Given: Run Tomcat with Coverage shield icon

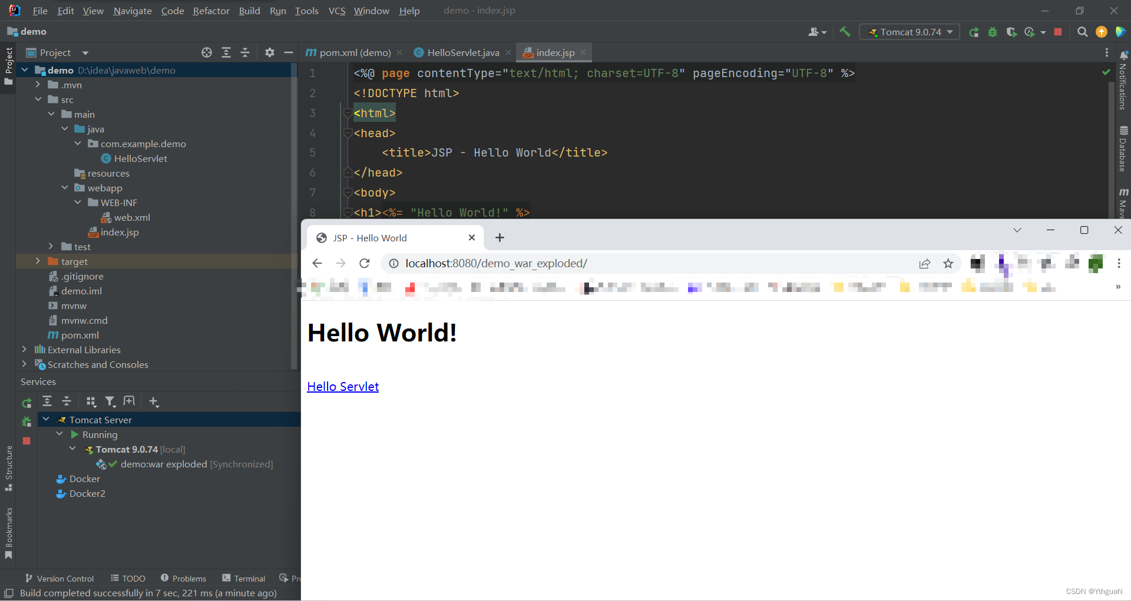Looking at the screenshot, I should [1012, 32].
